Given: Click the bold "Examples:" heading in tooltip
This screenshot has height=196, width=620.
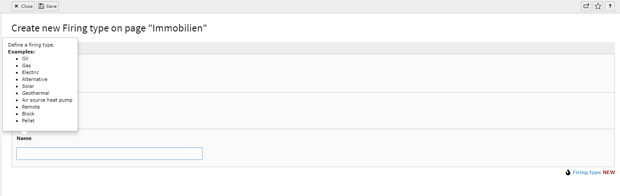Looking at the screenshot, I should (22, 52).
